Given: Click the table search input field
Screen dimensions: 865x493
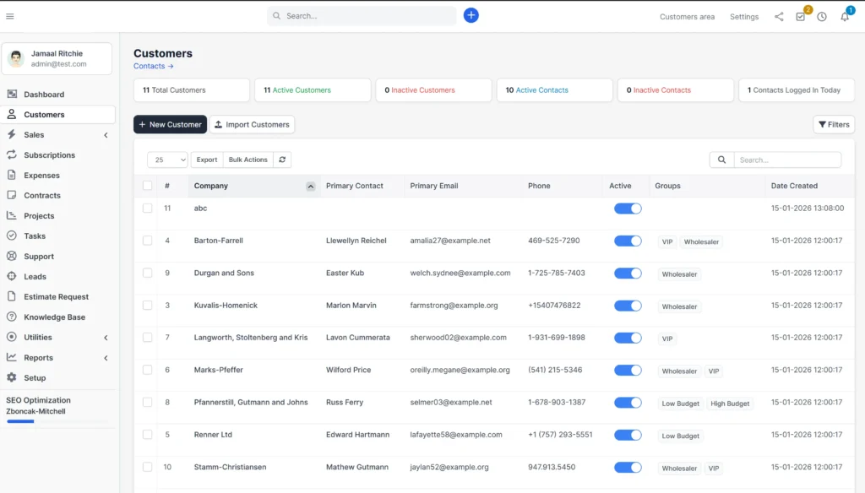Looking at the screenshot, I should (786, 160).
